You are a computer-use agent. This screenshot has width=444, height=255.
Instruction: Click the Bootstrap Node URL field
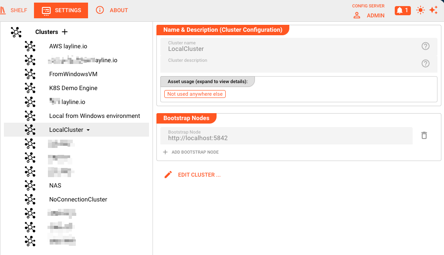tap(286, 136)
